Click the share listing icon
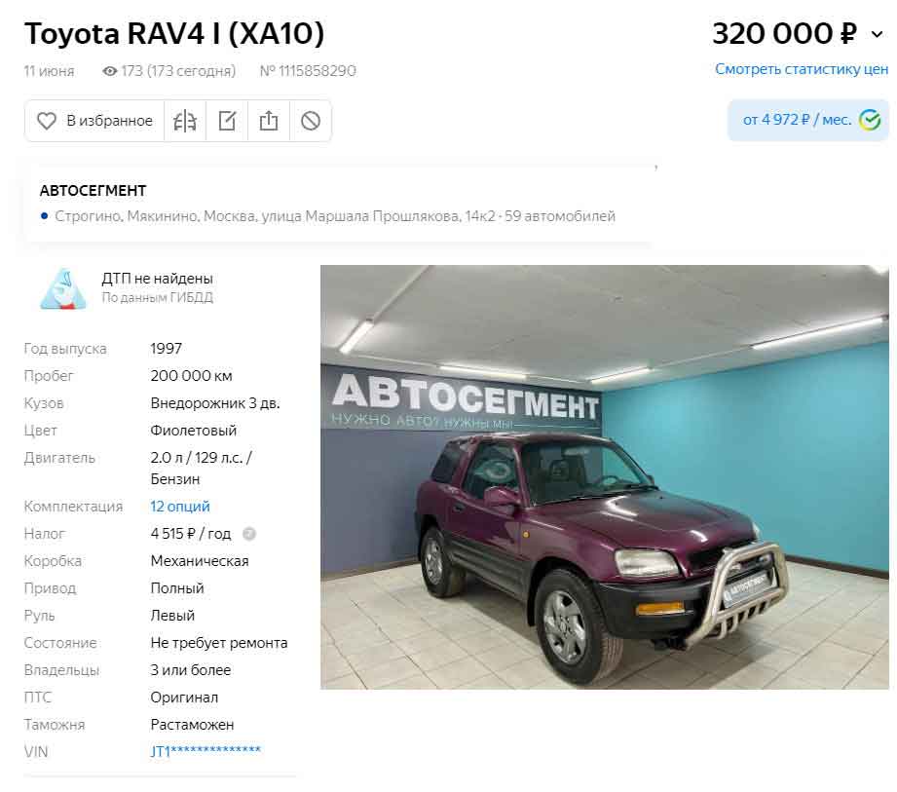 269,121
